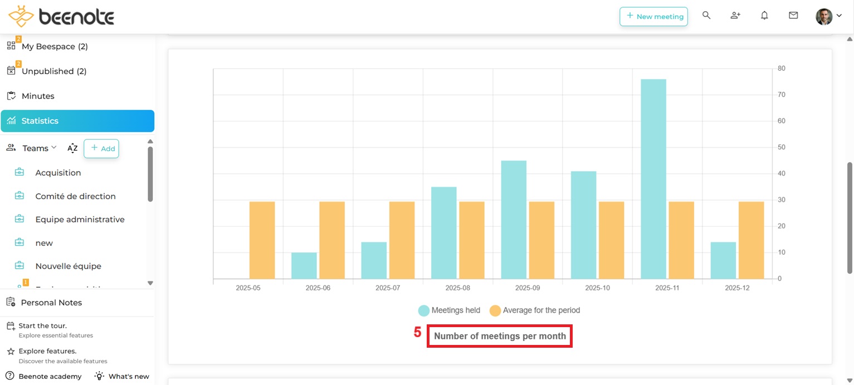Click the New meeting button
The width and height of the screenshot is (854, 385).
(653, 17)
